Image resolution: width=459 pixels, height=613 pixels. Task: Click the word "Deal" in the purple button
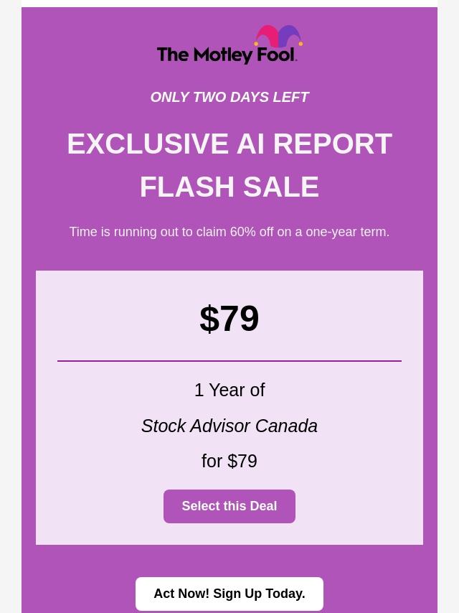[x=262, y=506]
